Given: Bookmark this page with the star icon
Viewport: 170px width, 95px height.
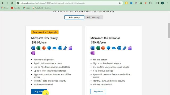Looking at the screenshot, I should (x=120, y=3).
